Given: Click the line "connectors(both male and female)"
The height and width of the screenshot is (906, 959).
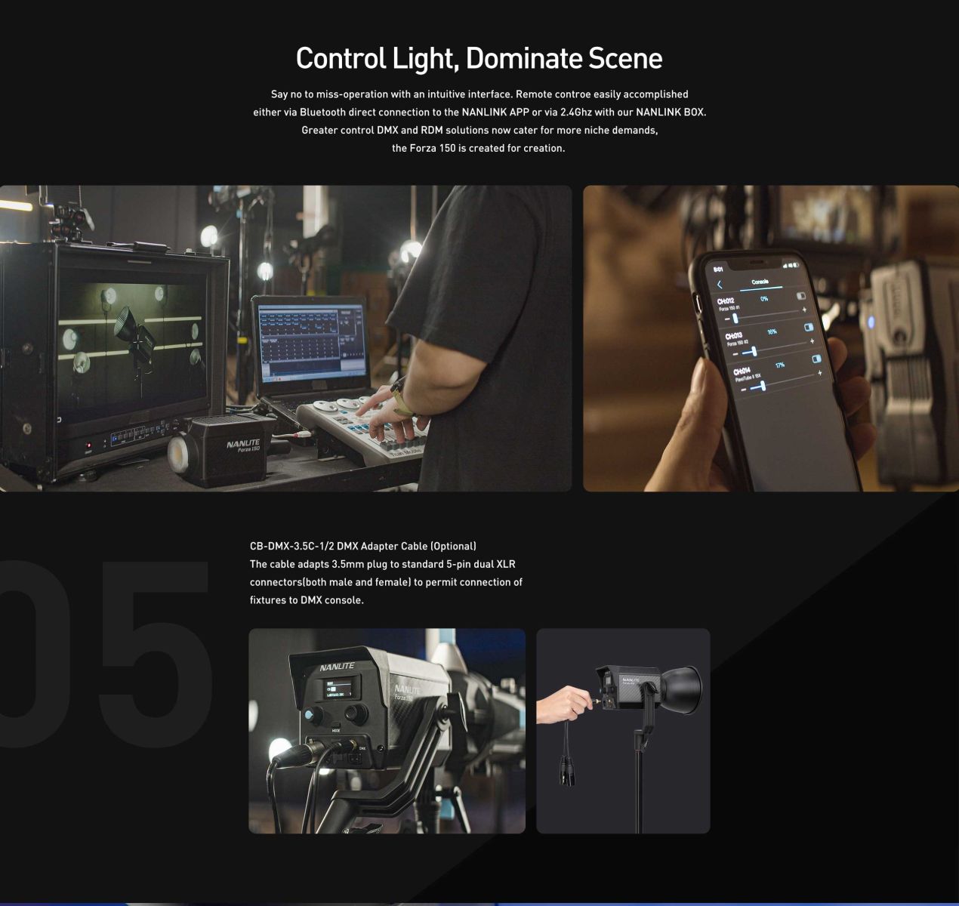Looking at the screenshot, I should point(386,582).
